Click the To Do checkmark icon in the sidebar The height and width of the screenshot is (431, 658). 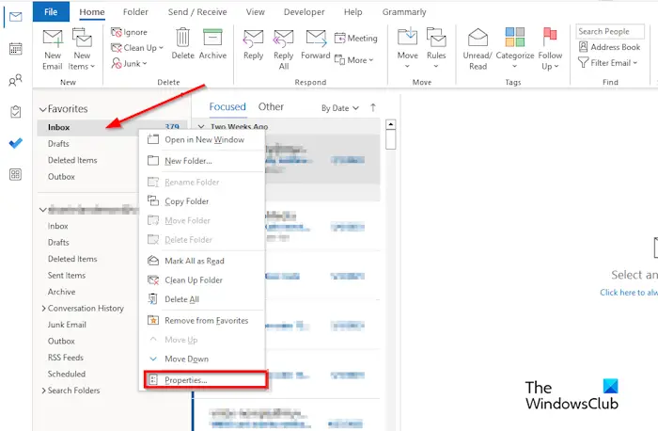tap(16, 143)
